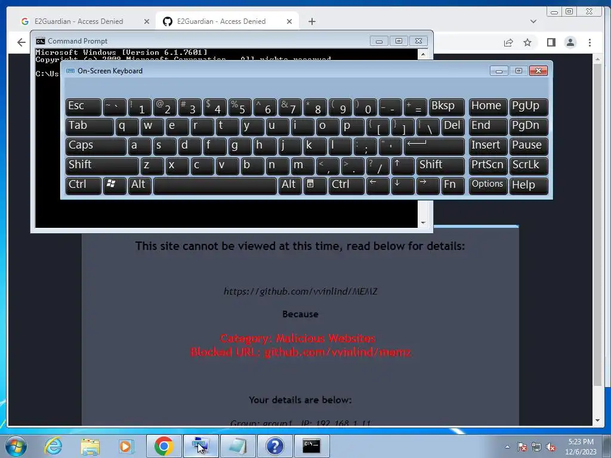The height and width of the screenshot is (458, 611).
Task: Close the first E2Guardian browser tab
Action: [x=147, y=21]
